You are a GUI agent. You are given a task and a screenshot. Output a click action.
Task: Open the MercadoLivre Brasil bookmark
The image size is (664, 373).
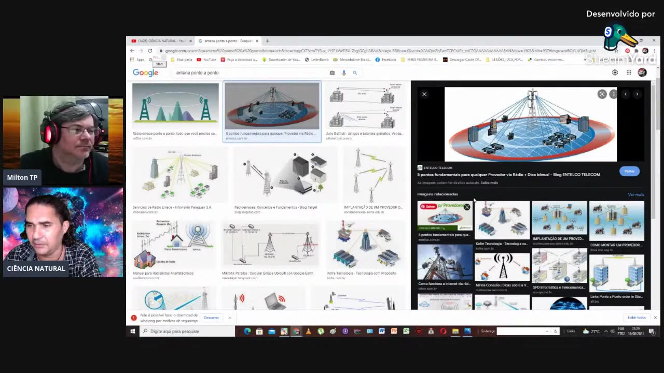[x=352, y=60]
